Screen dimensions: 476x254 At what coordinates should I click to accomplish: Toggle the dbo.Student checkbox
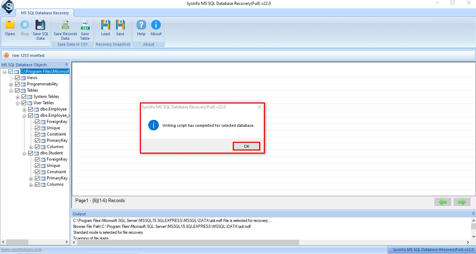pos(30,153)
